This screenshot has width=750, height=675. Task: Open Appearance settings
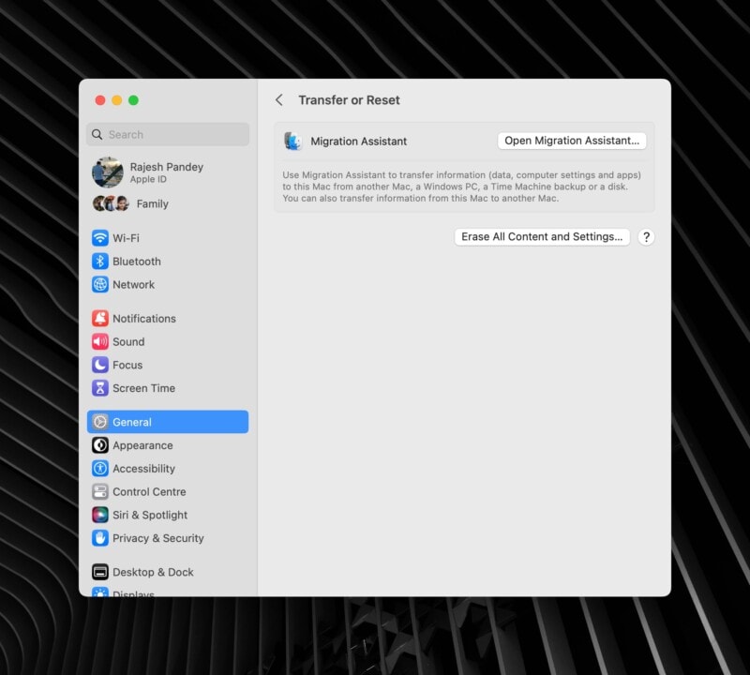[101, 445]
